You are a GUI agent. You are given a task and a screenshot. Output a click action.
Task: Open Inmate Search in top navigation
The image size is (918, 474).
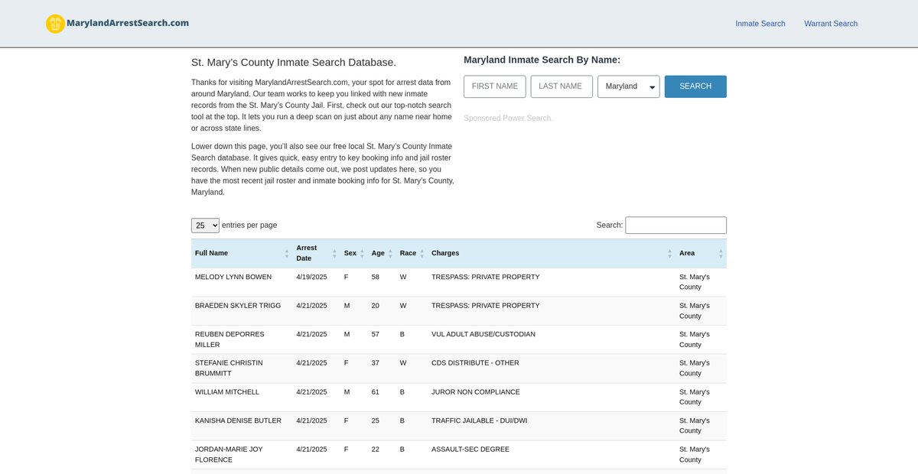coord(760,24)
